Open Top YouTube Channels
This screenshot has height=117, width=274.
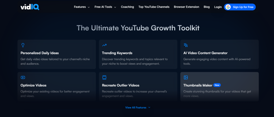(x=154, y=7)
